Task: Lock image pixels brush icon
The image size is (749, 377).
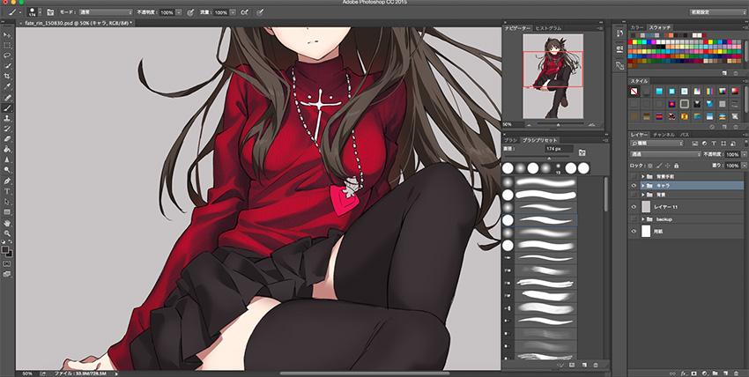Action: pyautogui.click(x=659, y=166)
